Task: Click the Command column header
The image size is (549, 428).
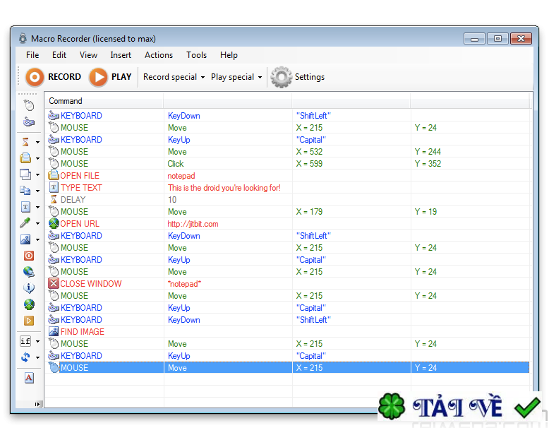Action: [66, 101]
